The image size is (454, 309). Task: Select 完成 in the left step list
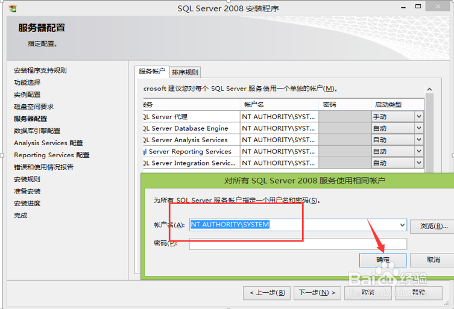point(20,216)
